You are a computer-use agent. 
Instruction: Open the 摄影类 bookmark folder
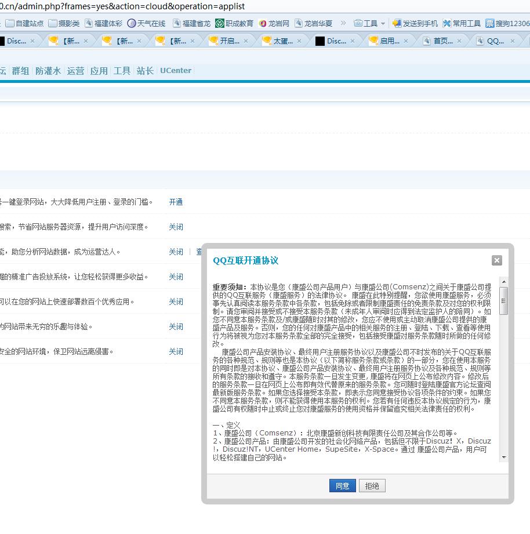click(x=64, y=24)
